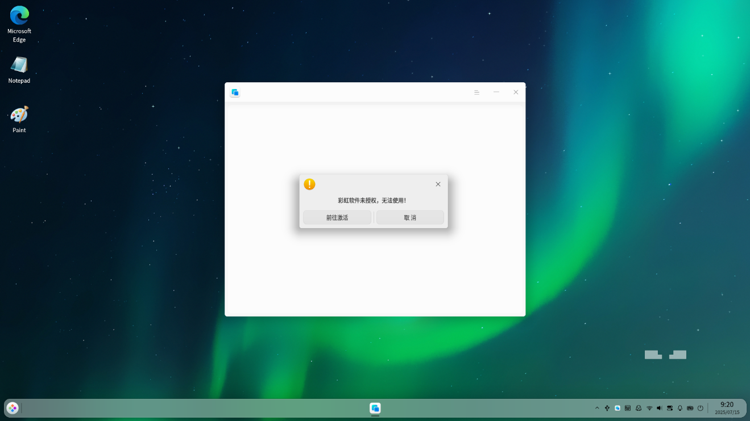This screenshot has height=421, width=750.
Task: Click the volume speaker icon
Action: point(660,408)
